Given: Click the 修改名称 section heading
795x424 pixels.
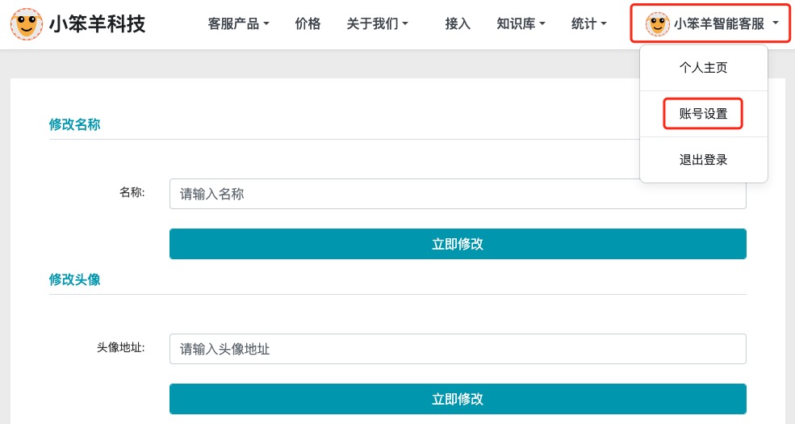Looking at the screenshot, I should pyautogui.click(x=75, y=124).
